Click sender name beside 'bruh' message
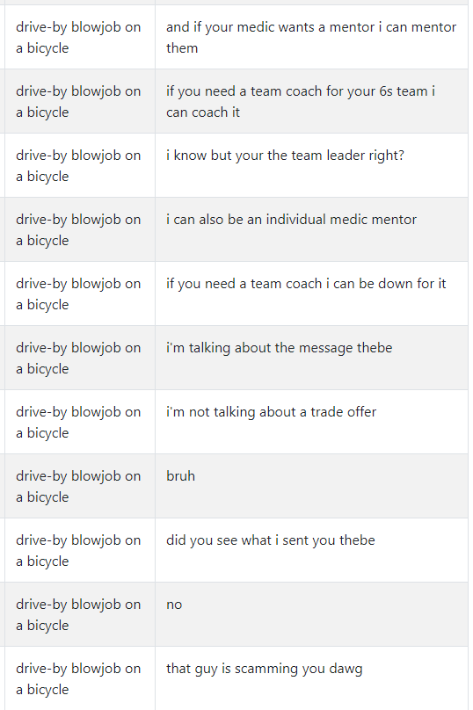 pyautogui.click(x=78, y=486)
